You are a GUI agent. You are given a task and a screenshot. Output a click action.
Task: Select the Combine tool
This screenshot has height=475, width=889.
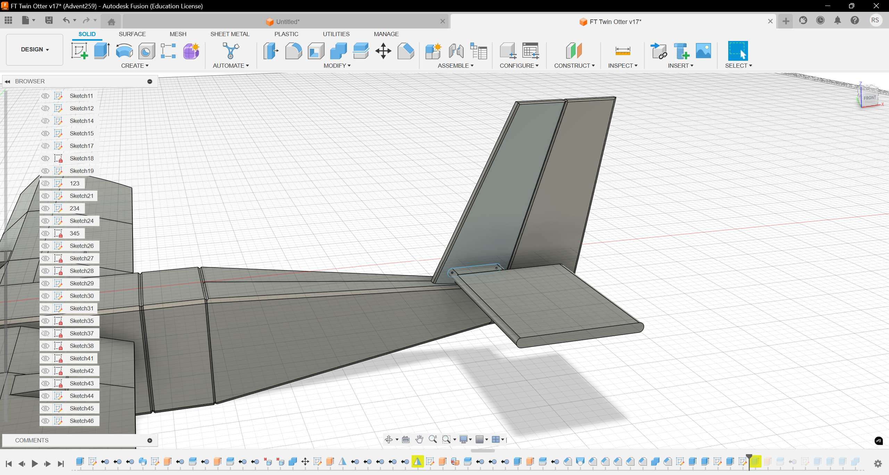(x=339, y=51)
